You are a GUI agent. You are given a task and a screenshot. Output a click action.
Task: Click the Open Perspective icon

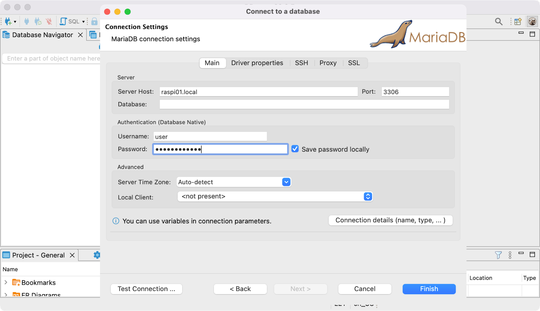coord(518,22)
